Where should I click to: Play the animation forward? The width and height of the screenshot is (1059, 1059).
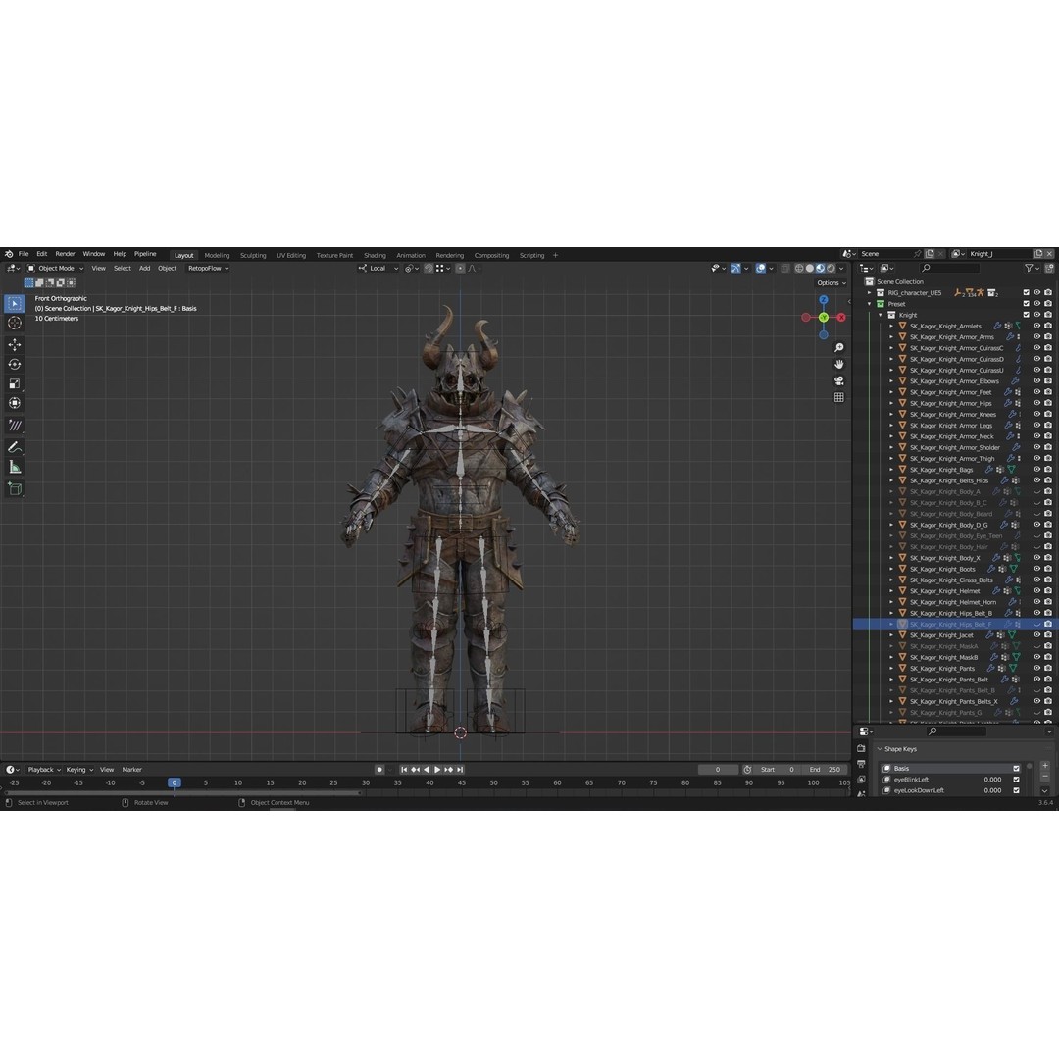[x=437, y=770]
